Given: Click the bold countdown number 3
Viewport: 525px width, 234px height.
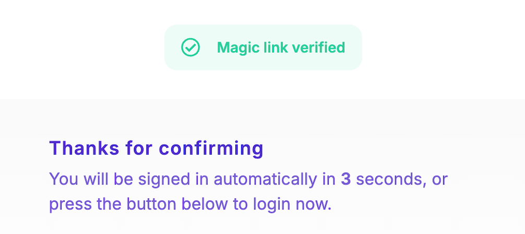Looking at the screenshot, I should [345, 179].
